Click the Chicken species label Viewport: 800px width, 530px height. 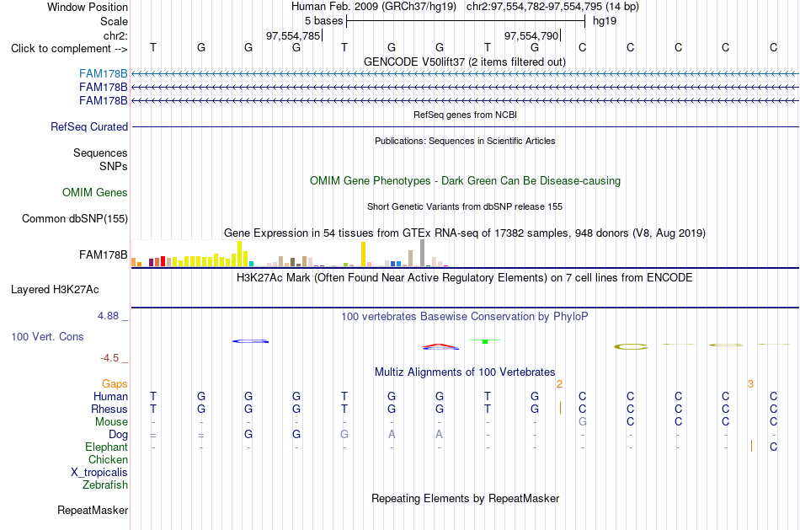tap(108, 459)
